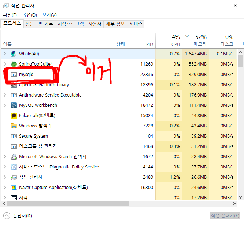
Task: Click the Antimalware Service Executable icon
Action: coord(14,95)
